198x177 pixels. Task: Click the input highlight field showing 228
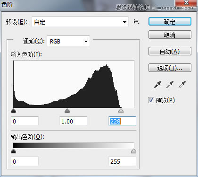coord(122,121)
